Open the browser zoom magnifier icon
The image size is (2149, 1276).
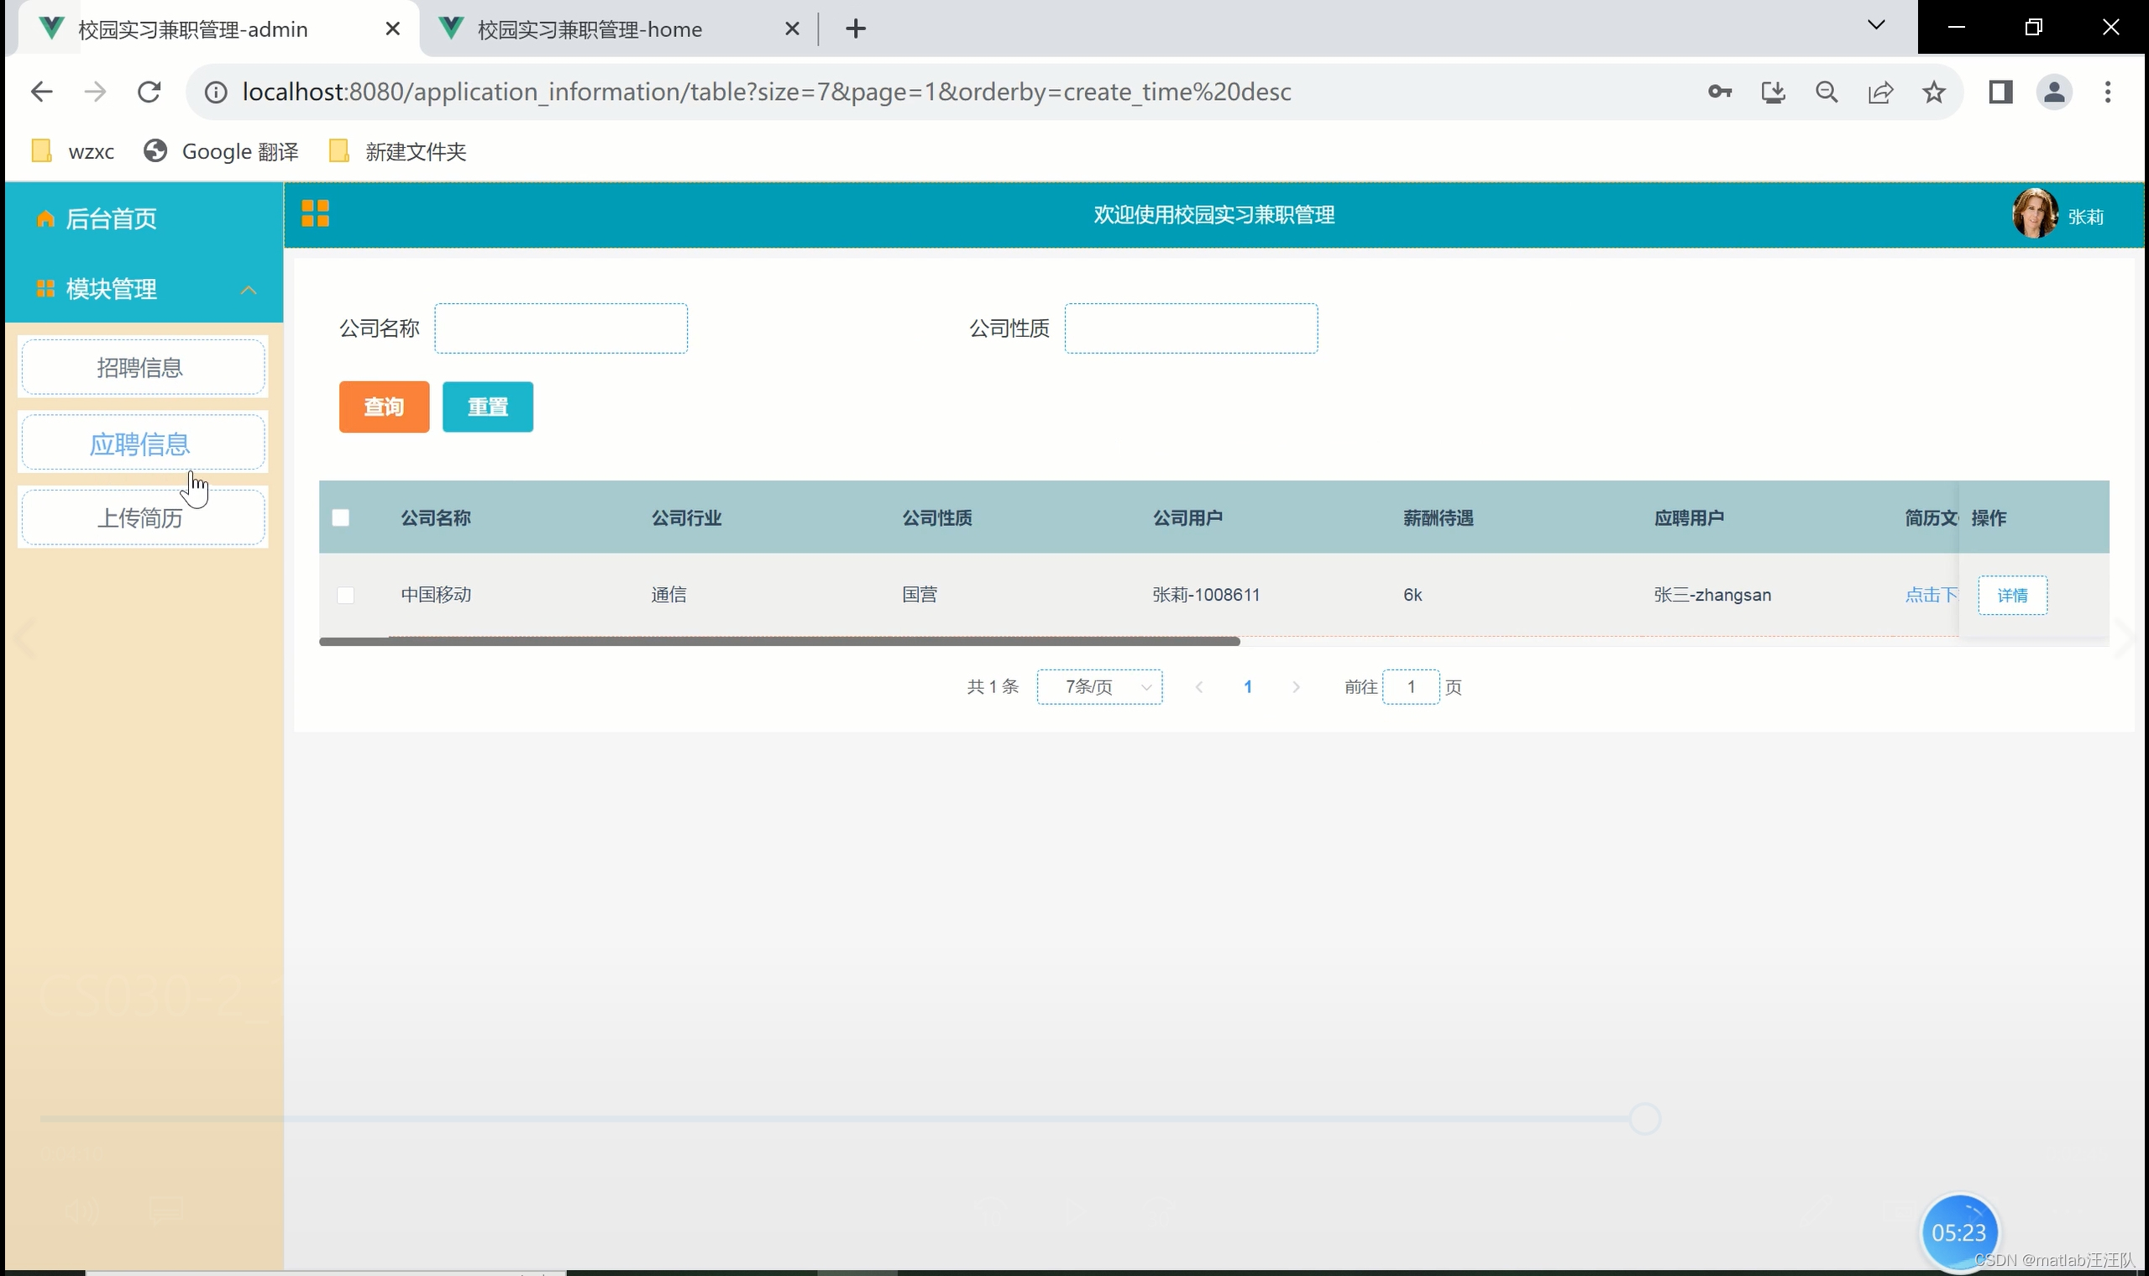tap(1827, 92)
